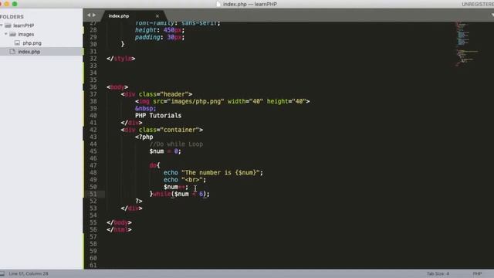Click the green window zoom button
The height and width of the screenshot is (278, 494).
[x=15, y=4]
